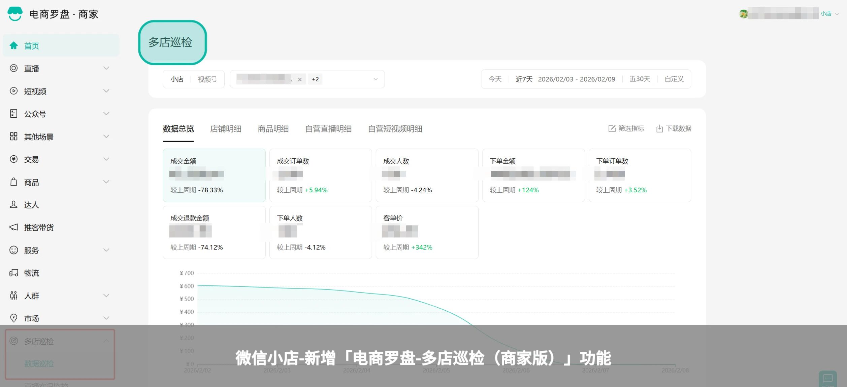Select the 近30天 date range
Viewport: 847px width, 387px height.
(x=640, y=79)
